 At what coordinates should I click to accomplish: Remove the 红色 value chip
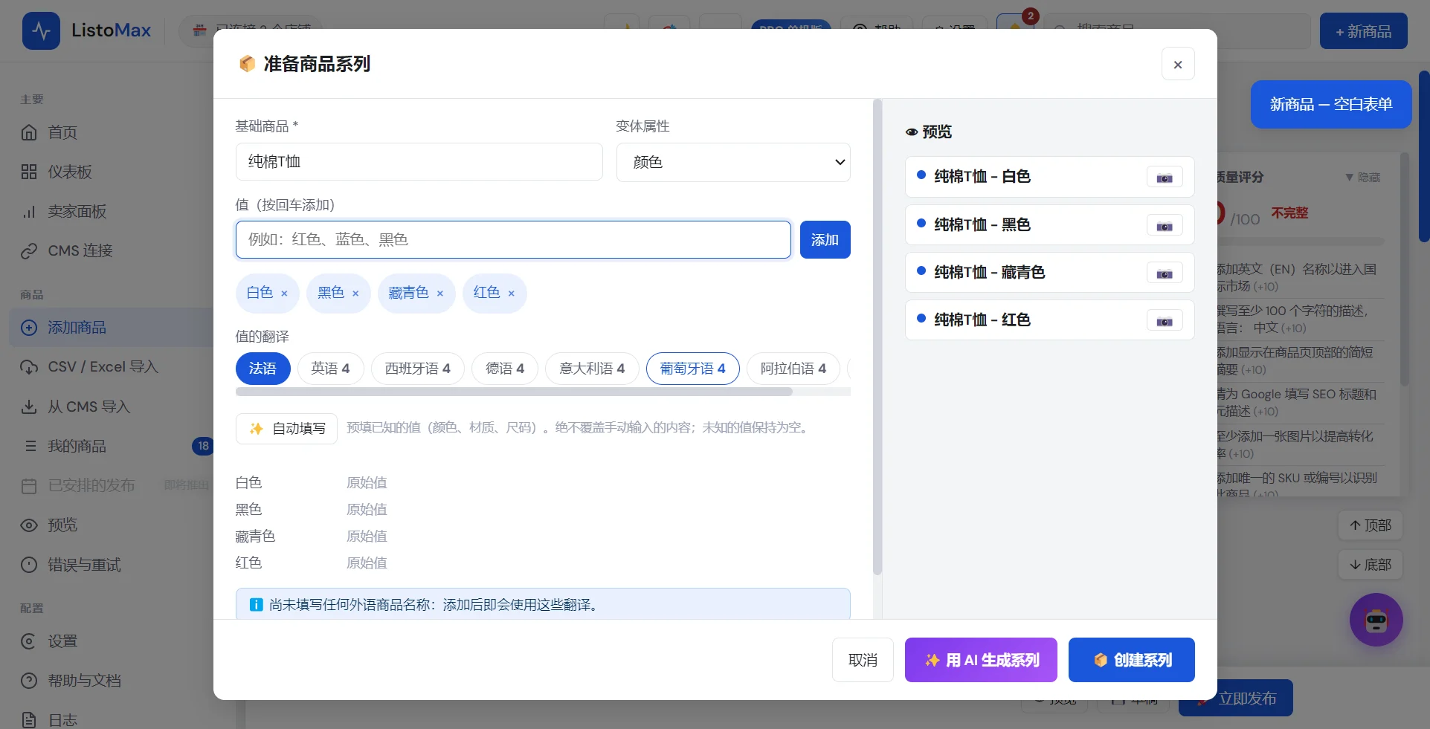pyautogui.click(x=511, y=294)
